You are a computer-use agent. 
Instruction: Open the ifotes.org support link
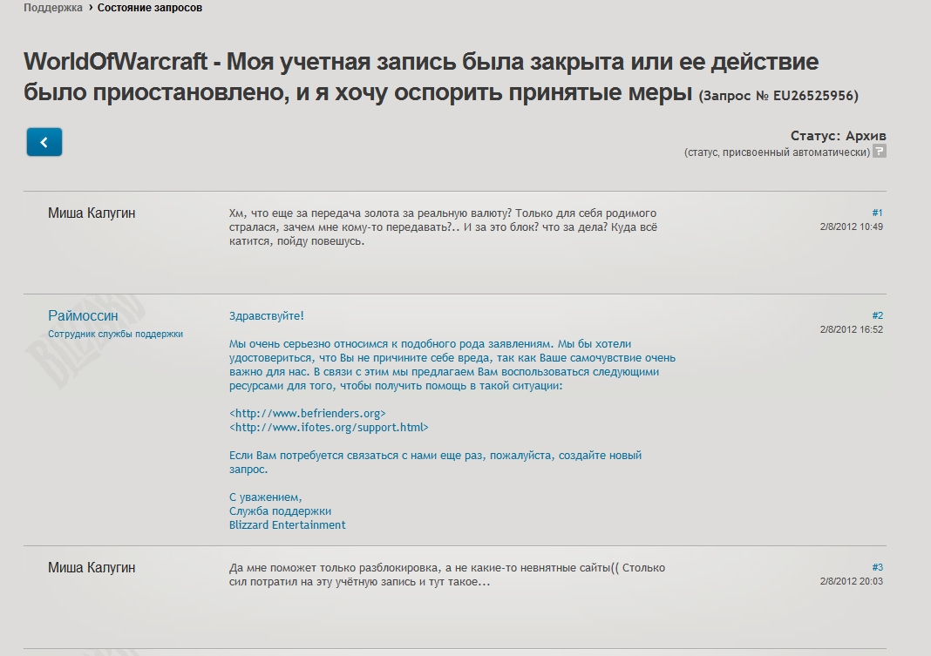pyautogui.click(x=329, y=428)
